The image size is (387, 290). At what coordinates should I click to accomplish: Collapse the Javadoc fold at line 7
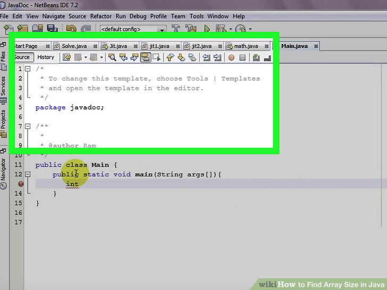pyautogui.click(x=28, y=126)
